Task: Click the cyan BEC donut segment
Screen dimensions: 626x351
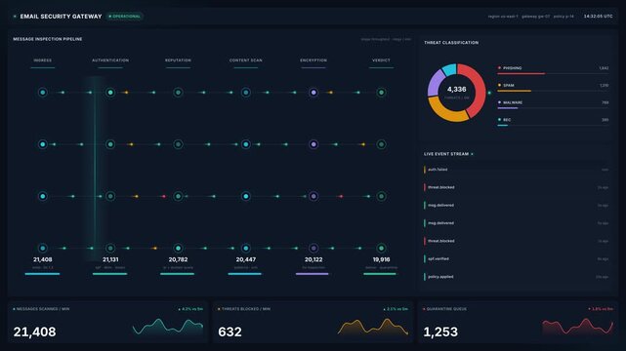Action: click(449, 69)
